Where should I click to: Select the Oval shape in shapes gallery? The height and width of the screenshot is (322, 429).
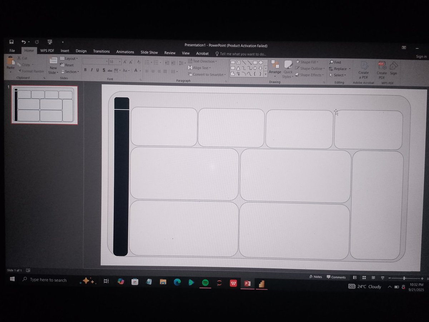coord(261,63)
